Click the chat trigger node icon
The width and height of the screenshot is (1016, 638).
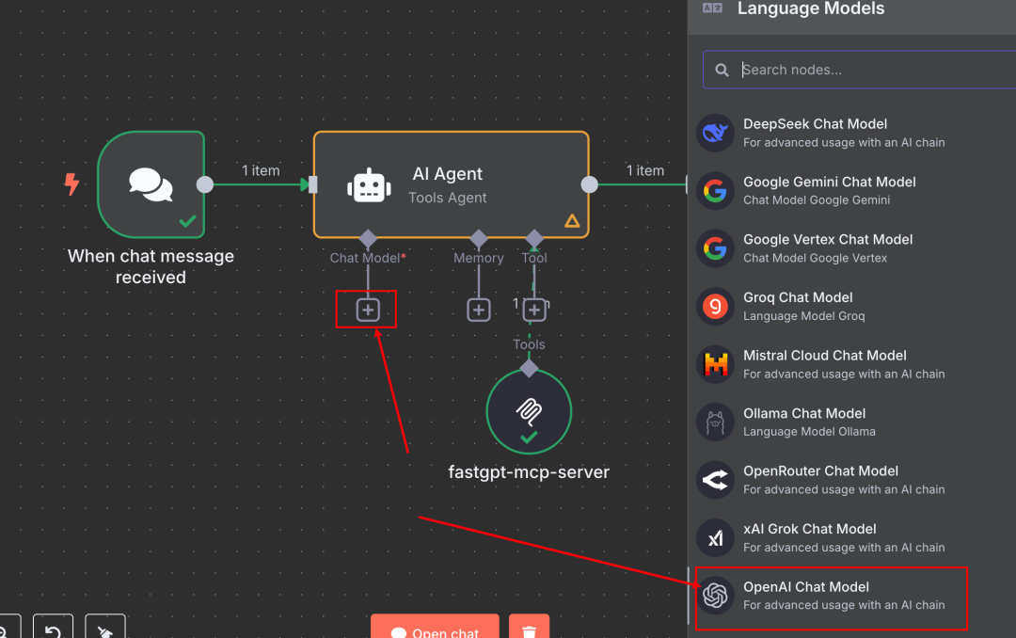[x=151, y=184]
